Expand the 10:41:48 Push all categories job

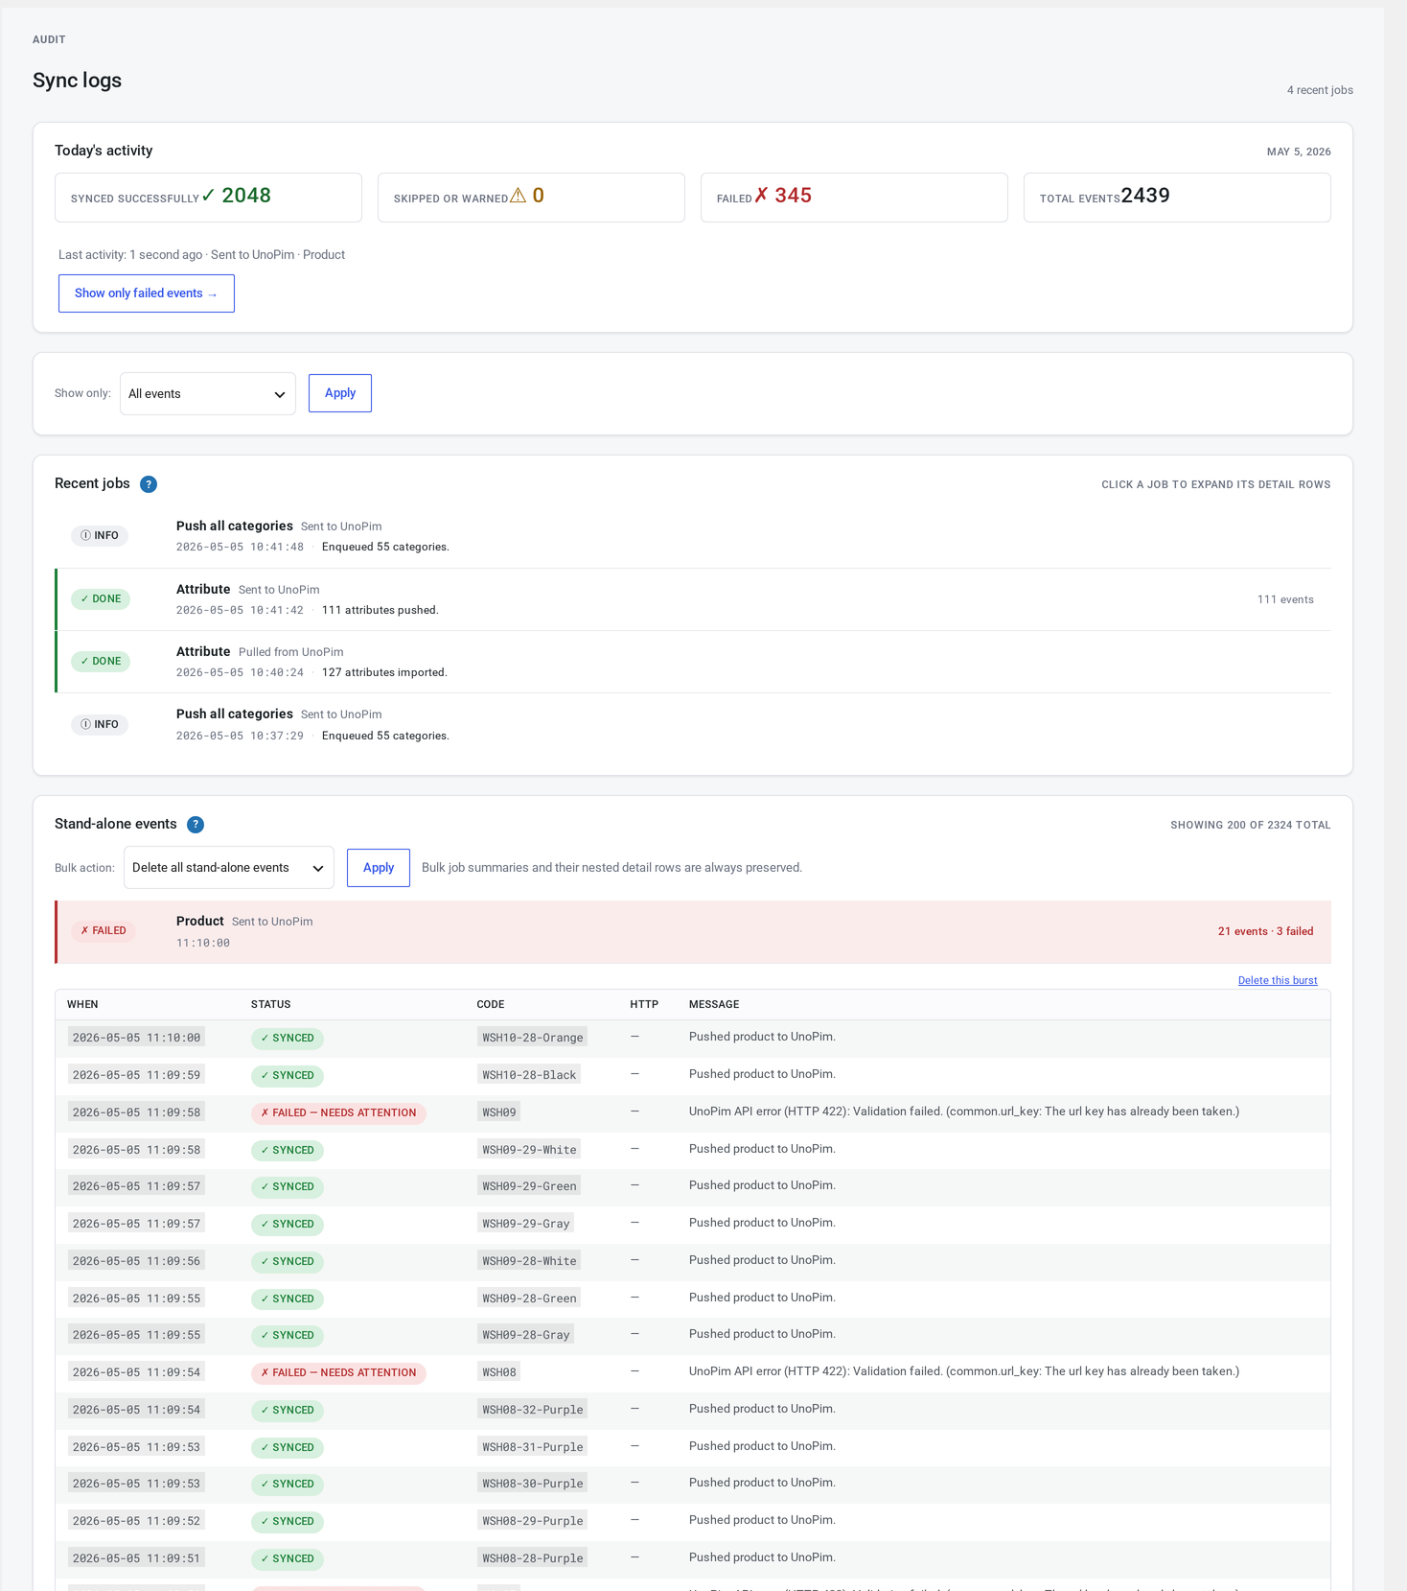click(x=693, y=536)
